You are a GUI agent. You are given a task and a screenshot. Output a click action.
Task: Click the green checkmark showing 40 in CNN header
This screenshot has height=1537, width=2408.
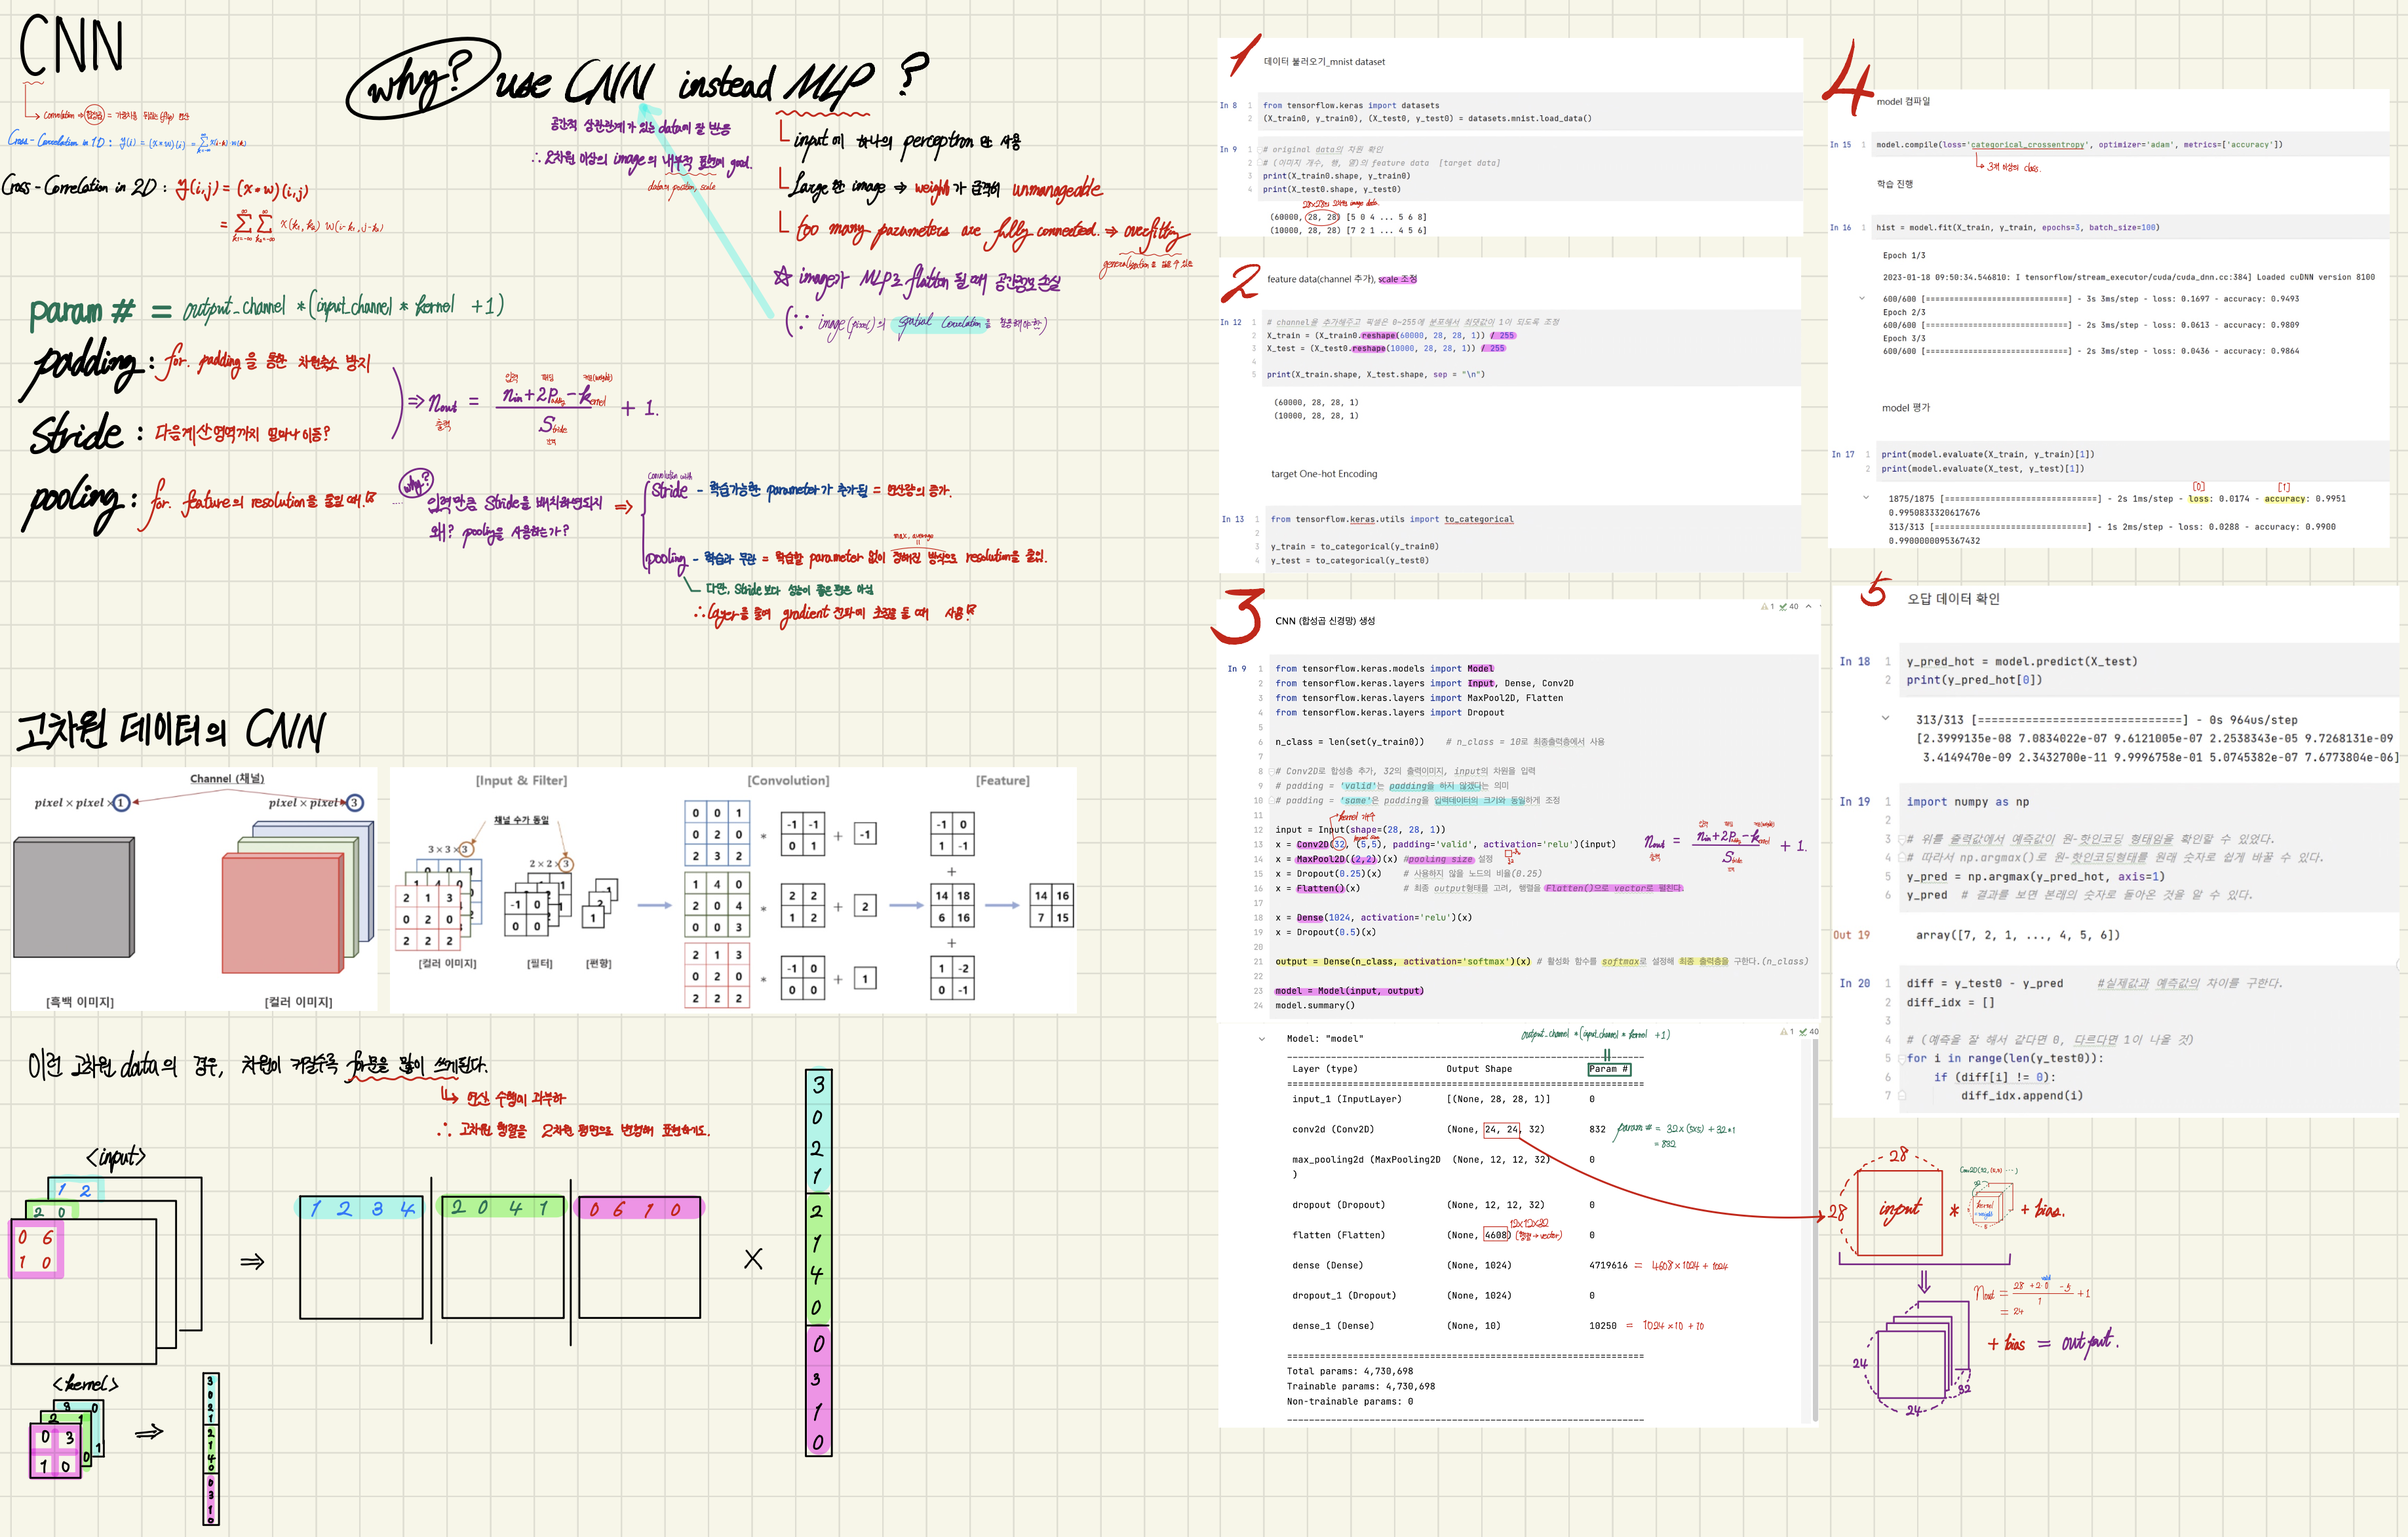pyautogui.click(x=1783, y=607)
